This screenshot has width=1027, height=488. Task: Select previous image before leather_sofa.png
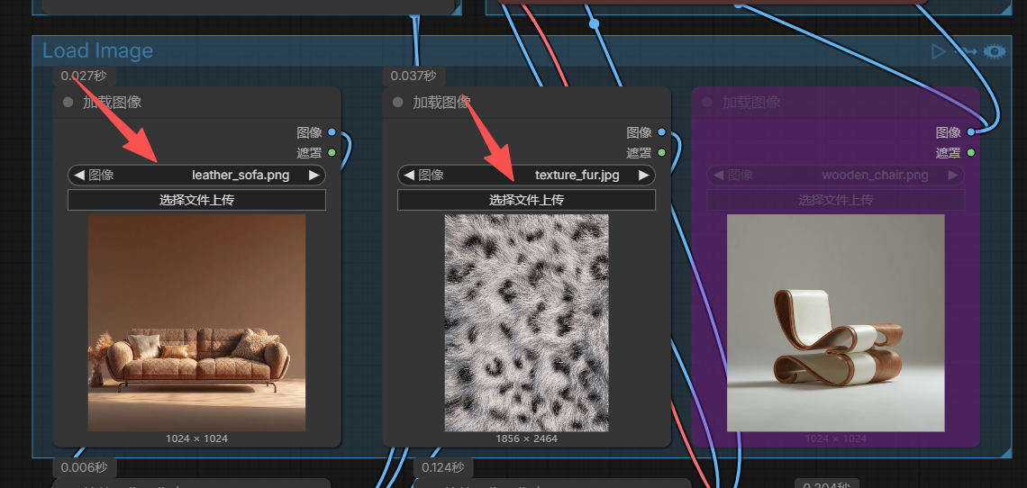click(79, 175)
